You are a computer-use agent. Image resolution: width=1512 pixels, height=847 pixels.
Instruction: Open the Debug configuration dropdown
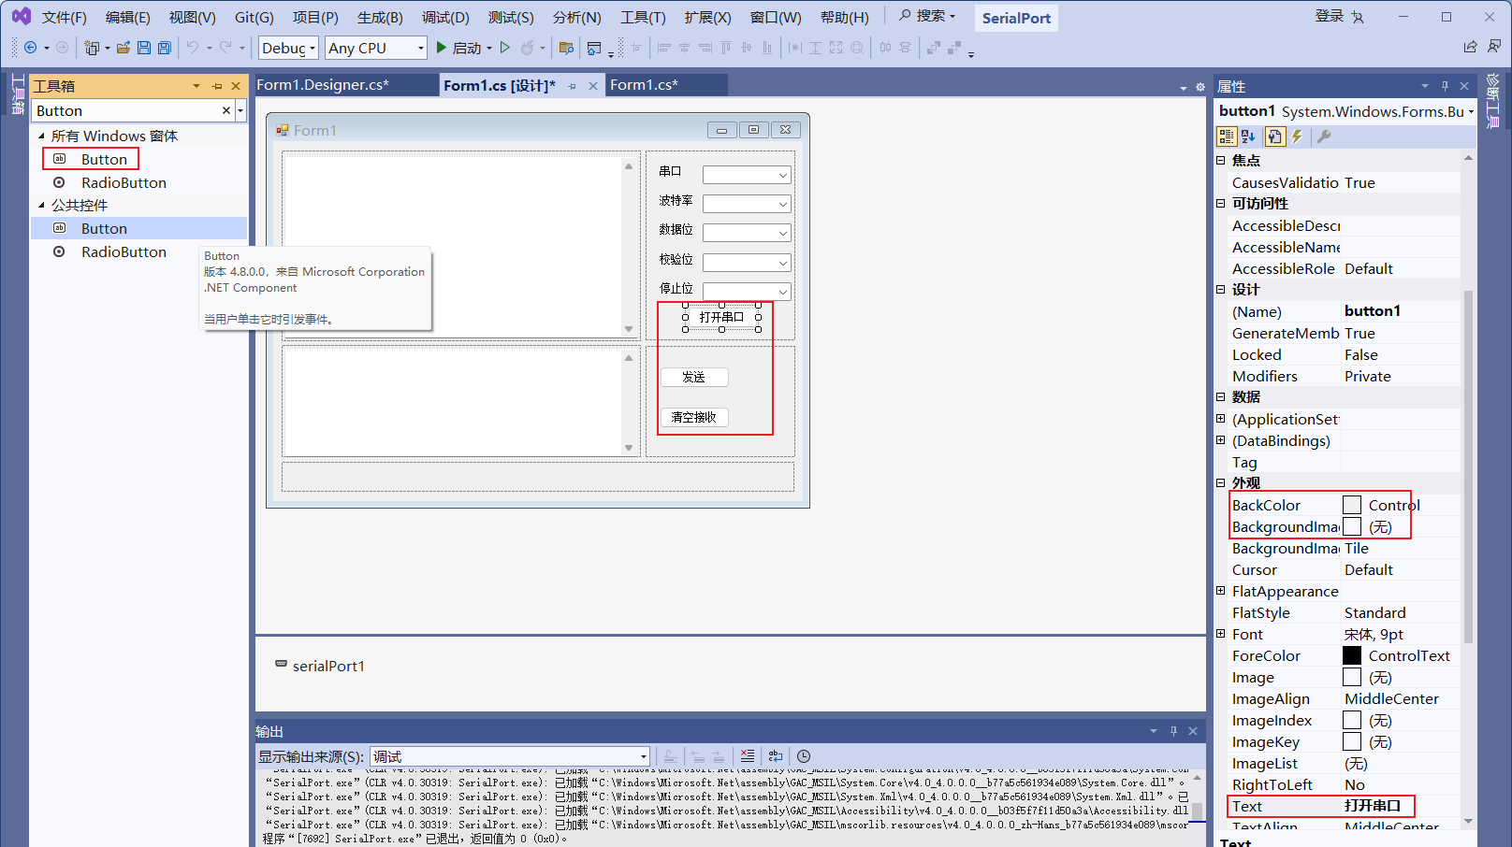coord(288,48)
